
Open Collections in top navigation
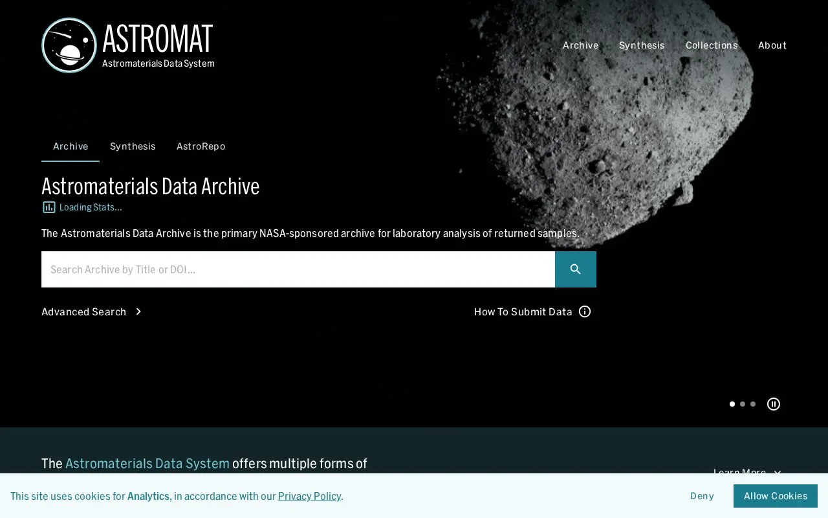coord(712,45)
